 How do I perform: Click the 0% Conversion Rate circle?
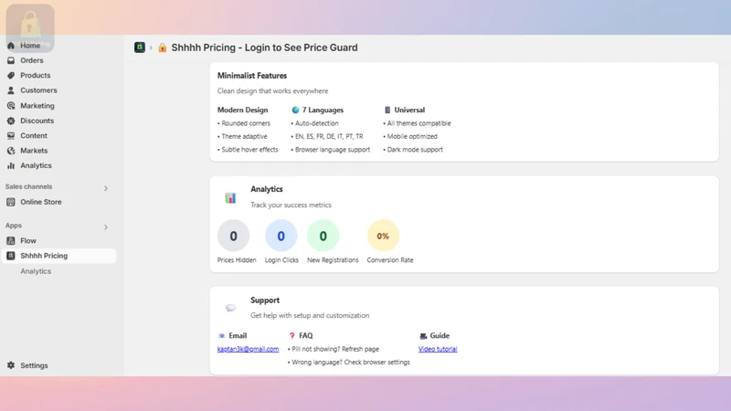pyautogui.click(x=383, y=236)
